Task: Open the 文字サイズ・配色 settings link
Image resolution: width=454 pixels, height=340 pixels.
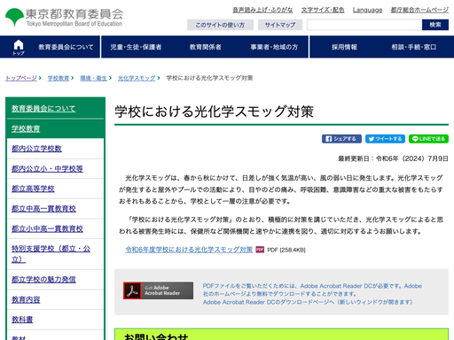Action: coord(323,10)
